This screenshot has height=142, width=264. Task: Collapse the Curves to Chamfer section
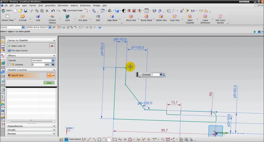(54, 40)
